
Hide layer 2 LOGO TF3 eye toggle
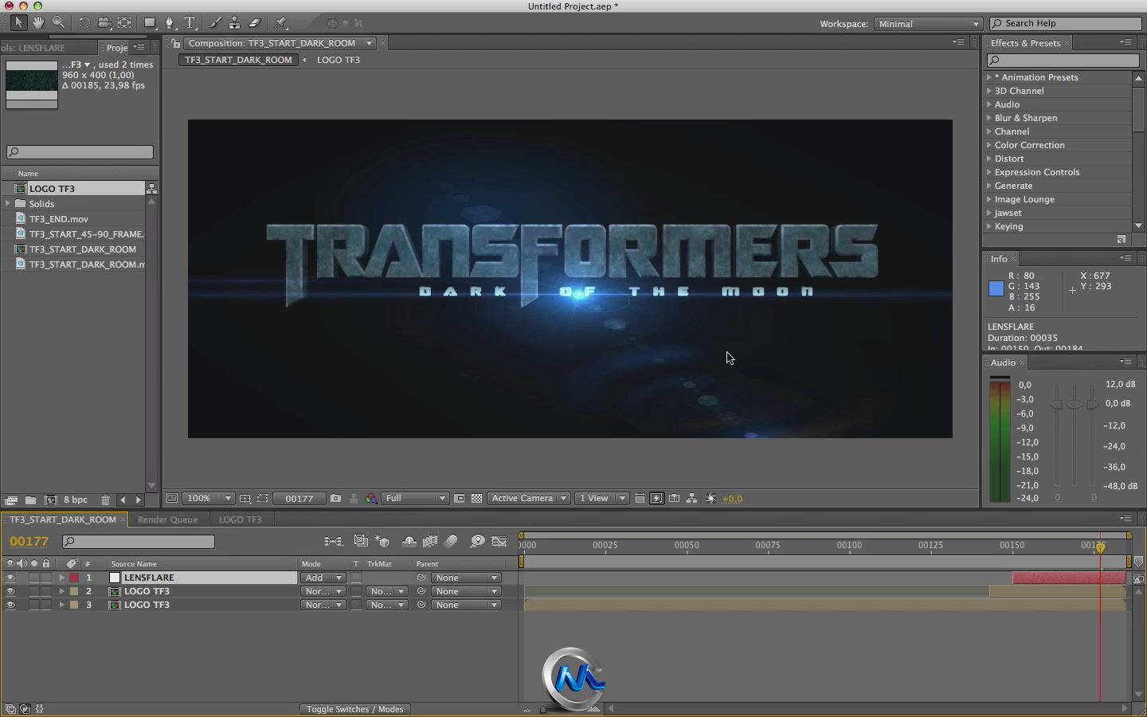[x=10, y=591]
